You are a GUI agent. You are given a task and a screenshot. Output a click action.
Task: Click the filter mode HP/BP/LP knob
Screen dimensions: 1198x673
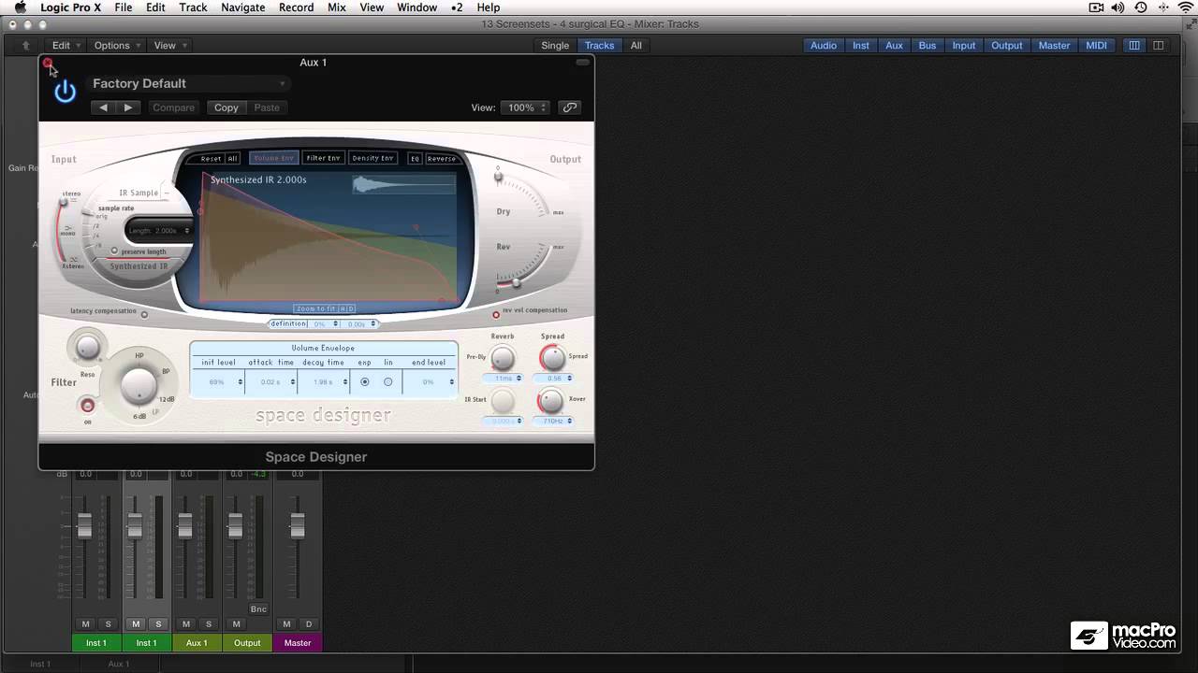point(139,384)
